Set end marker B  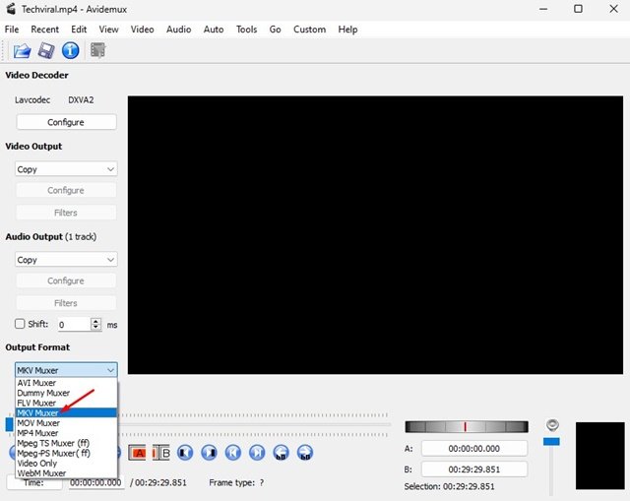(160, 453)
